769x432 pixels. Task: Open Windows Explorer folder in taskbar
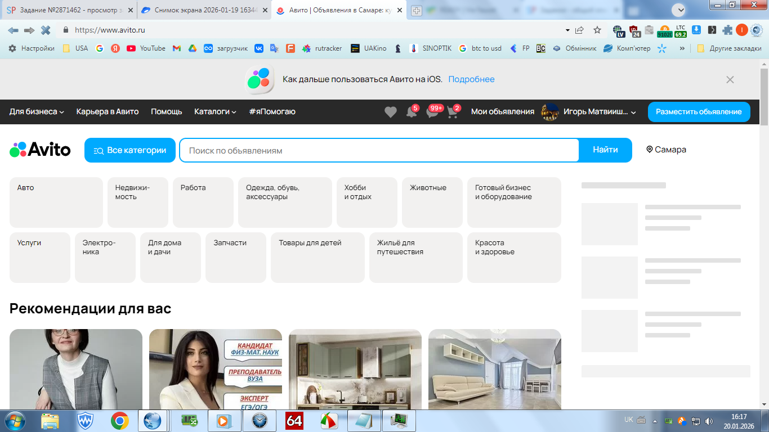tap(50, 421)
